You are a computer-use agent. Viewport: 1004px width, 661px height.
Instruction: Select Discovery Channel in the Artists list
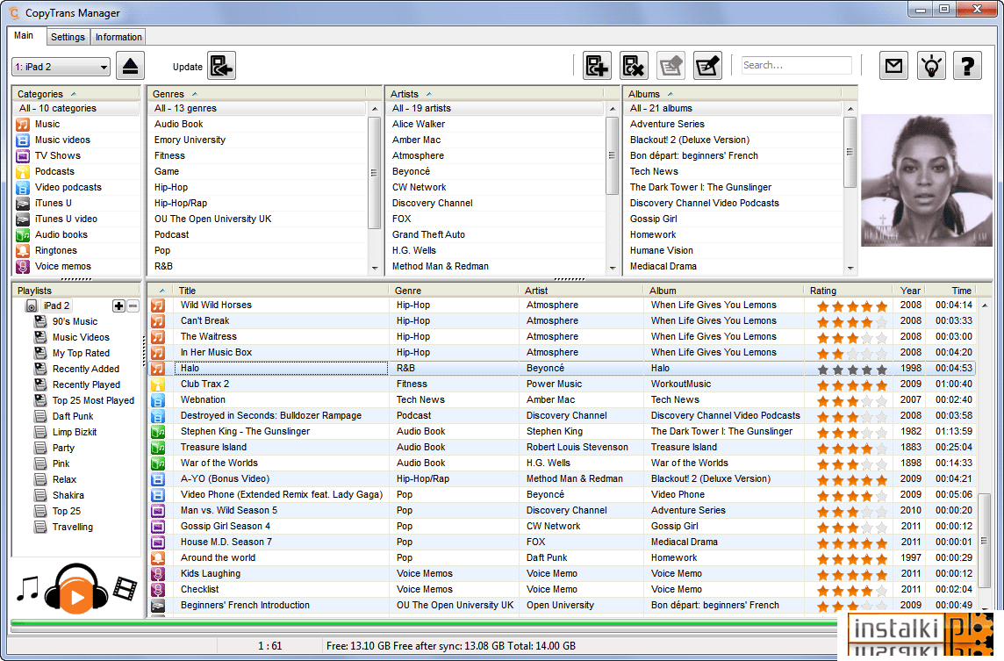[497, 203]
